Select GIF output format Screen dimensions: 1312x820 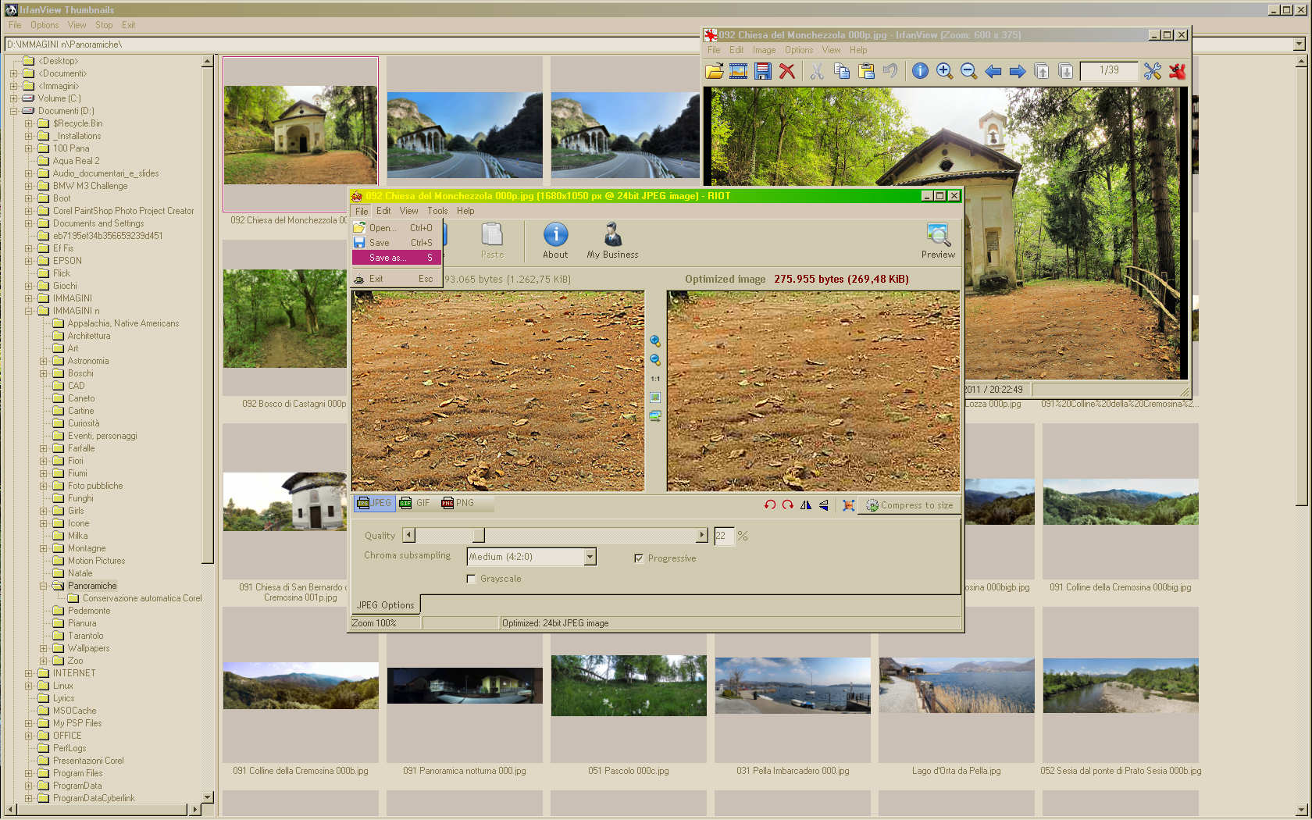click(415, 503)
